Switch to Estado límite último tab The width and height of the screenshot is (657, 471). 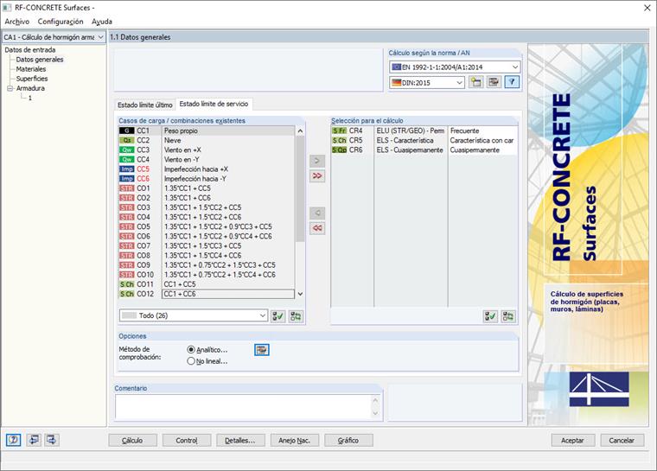coord(144,105)
